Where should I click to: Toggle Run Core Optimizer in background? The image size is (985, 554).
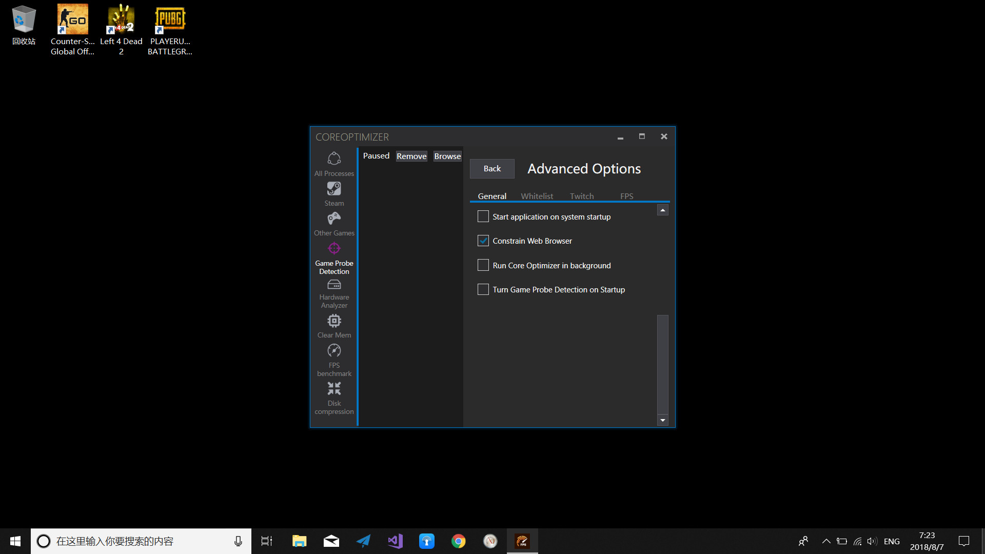(483, 265)
